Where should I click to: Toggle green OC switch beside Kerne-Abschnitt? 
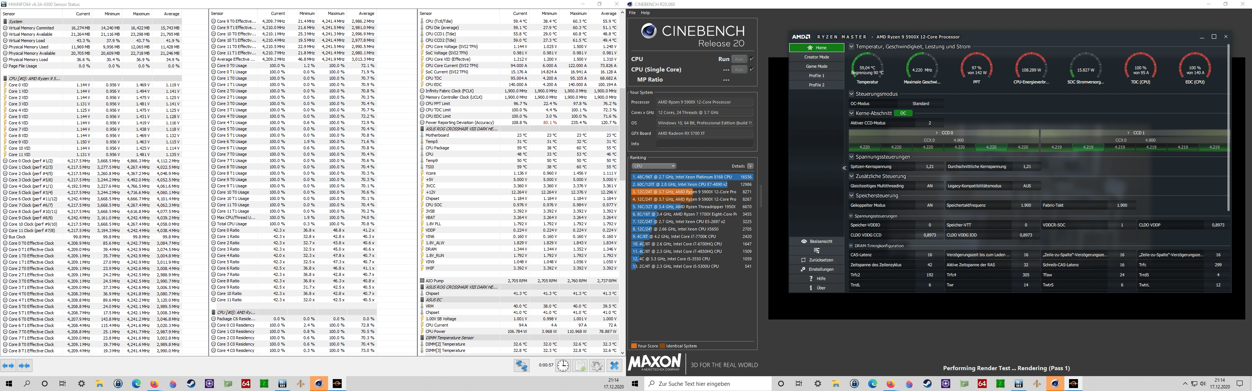902,113
